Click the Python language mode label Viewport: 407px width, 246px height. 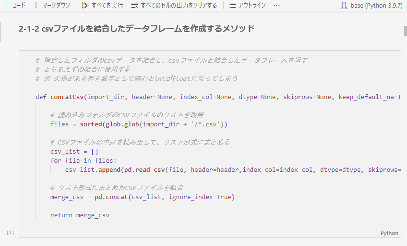click(x=389, y=233)
